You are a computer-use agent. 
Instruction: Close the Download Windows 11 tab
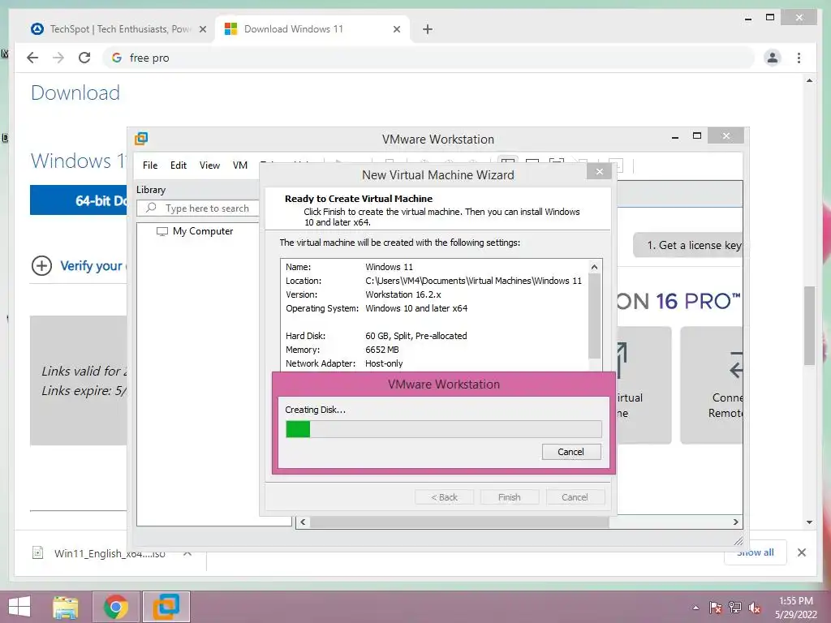tap(396, 29)
